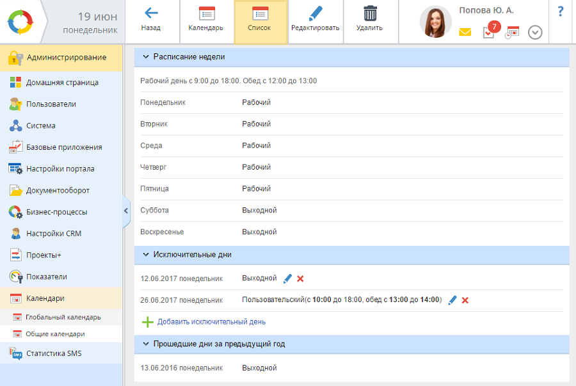Collapse Прошедшие дни за предыдущий год section
This screenshot has width=576, height=386.
click(x=145, y=344)
